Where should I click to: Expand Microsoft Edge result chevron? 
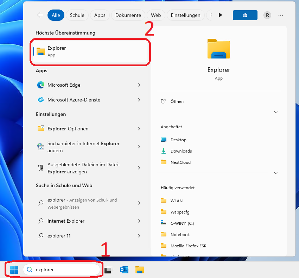click(139, 85)
